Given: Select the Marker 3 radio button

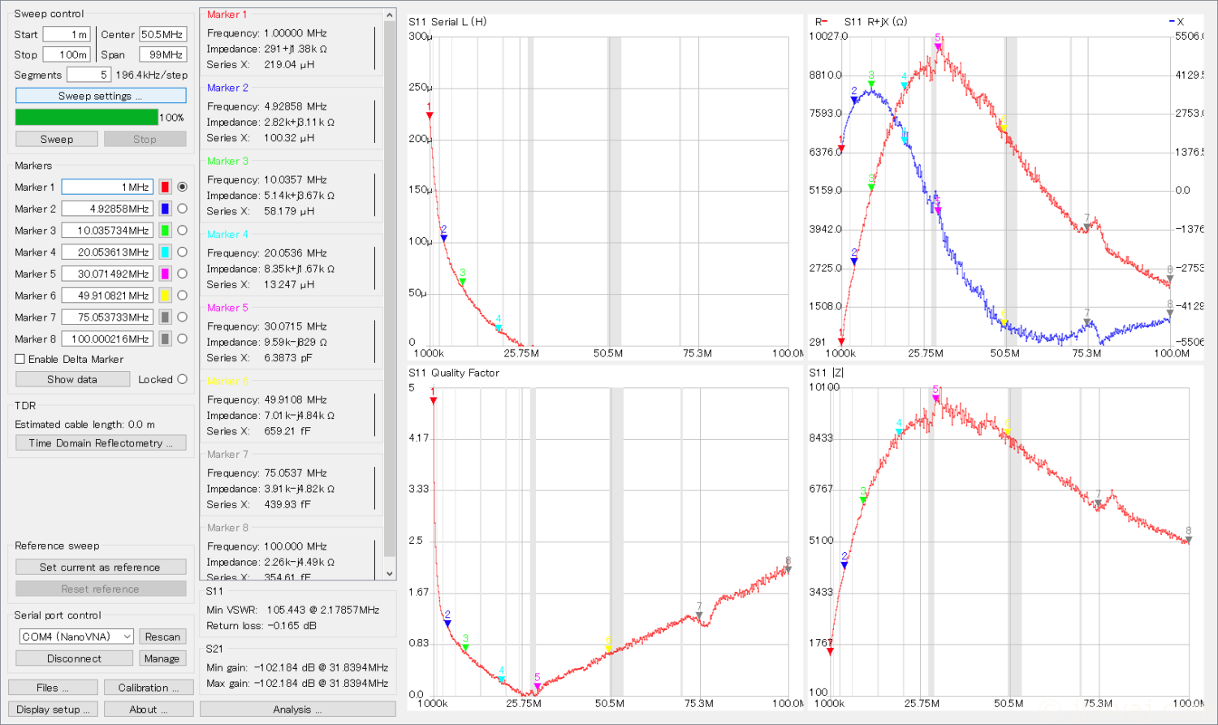Looking at the screenshot, I should coord(182,231).
